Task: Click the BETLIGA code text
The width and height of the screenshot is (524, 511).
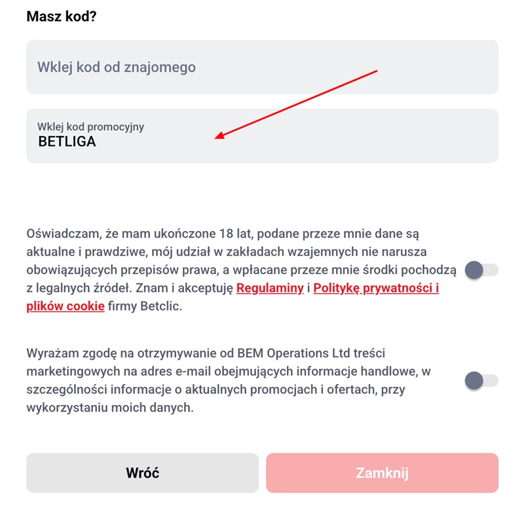Action: [x=67, y=141]
